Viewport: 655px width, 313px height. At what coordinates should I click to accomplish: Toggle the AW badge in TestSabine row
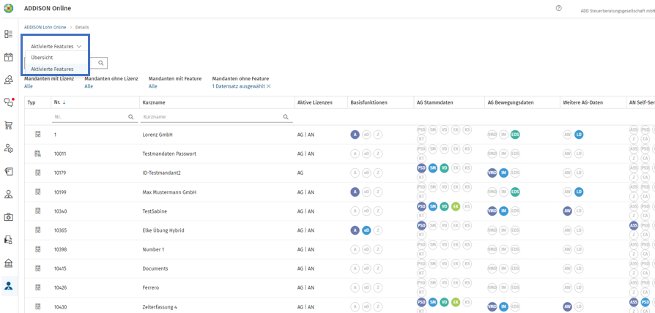(x=567, y=211)
